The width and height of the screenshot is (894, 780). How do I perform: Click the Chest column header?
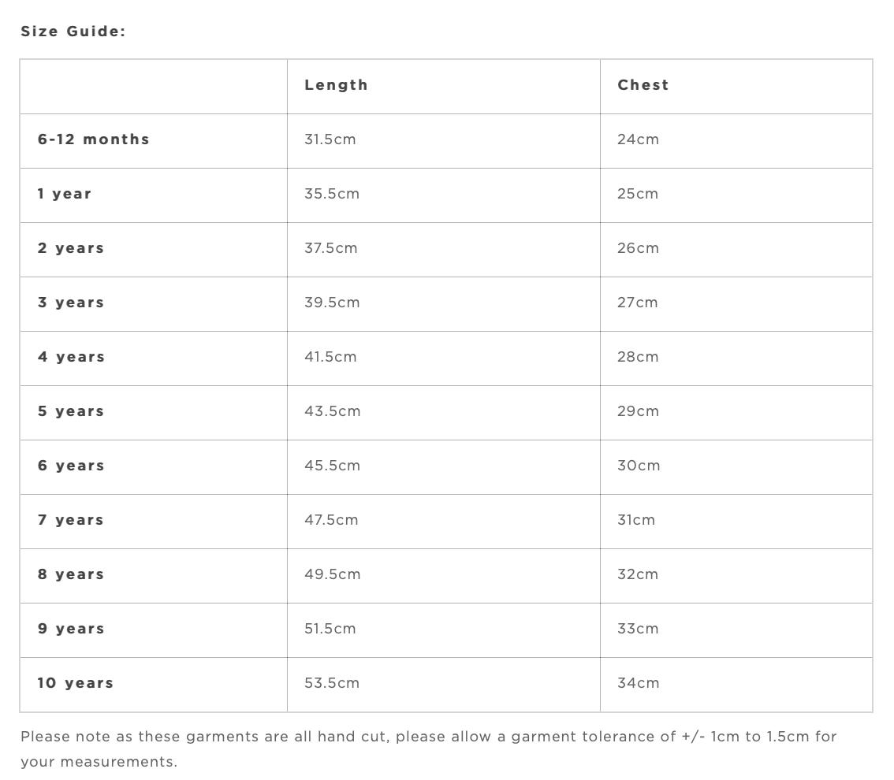pyautogui.click(x=643, y=85)
